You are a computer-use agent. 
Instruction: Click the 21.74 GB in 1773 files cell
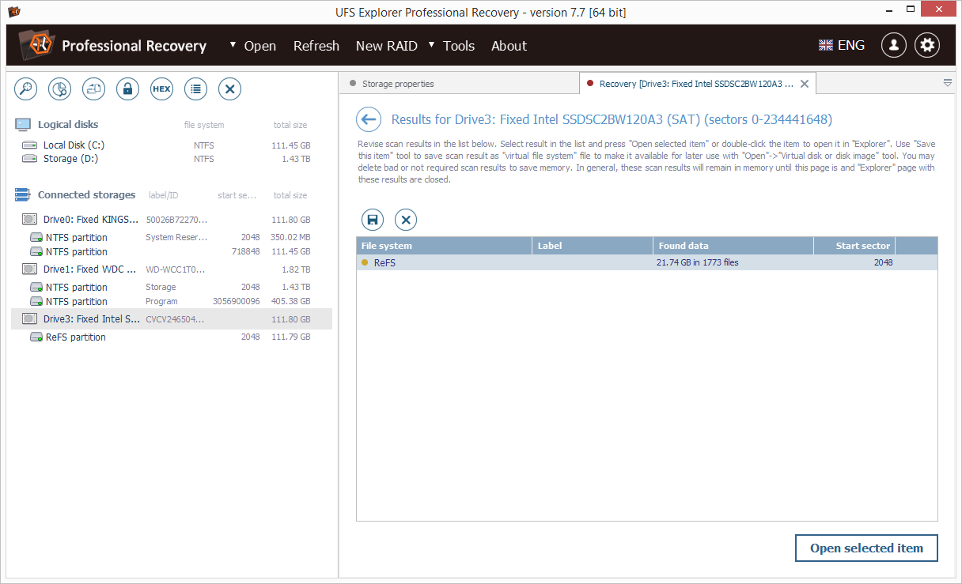(697, 262)
